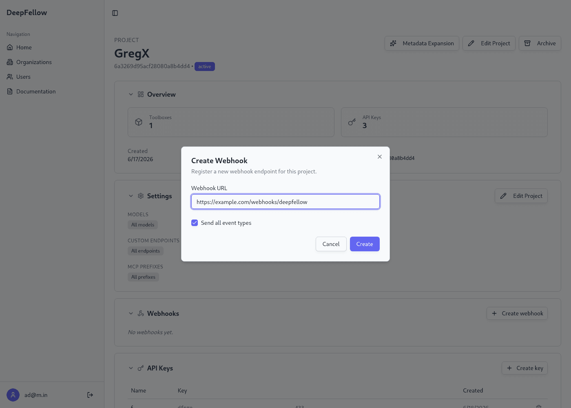Collapse the Webhooks section
The width and height of the screenshot is (571, 408).
point(131,313)
